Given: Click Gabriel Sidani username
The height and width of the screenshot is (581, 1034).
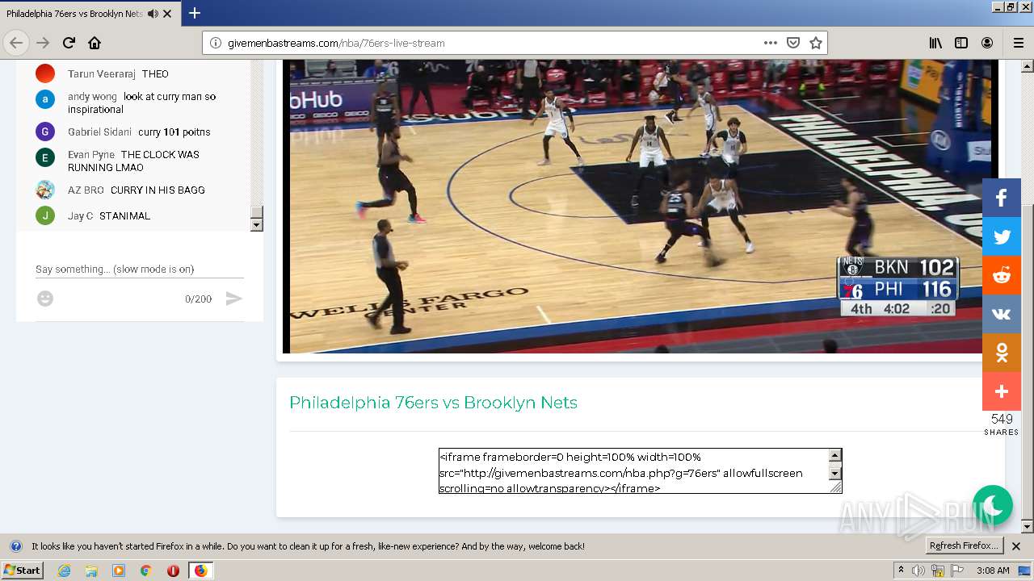Looking at the screenshot, I should pos(99,132).
